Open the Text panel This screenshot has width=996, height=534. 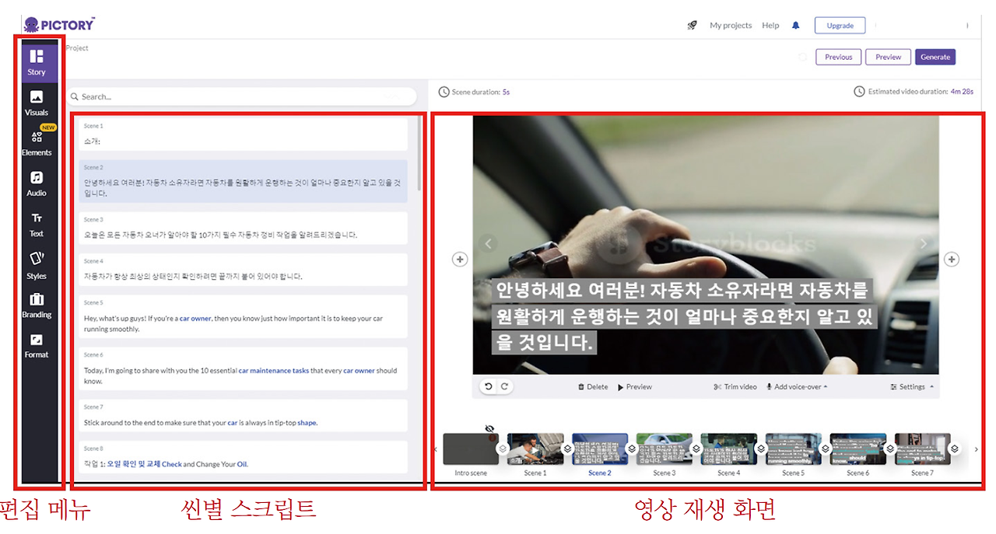pyautogui.click(x=37, y=224)
